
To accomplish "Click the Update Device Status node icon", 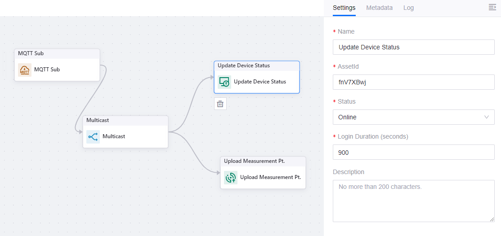I will (224, 82).
